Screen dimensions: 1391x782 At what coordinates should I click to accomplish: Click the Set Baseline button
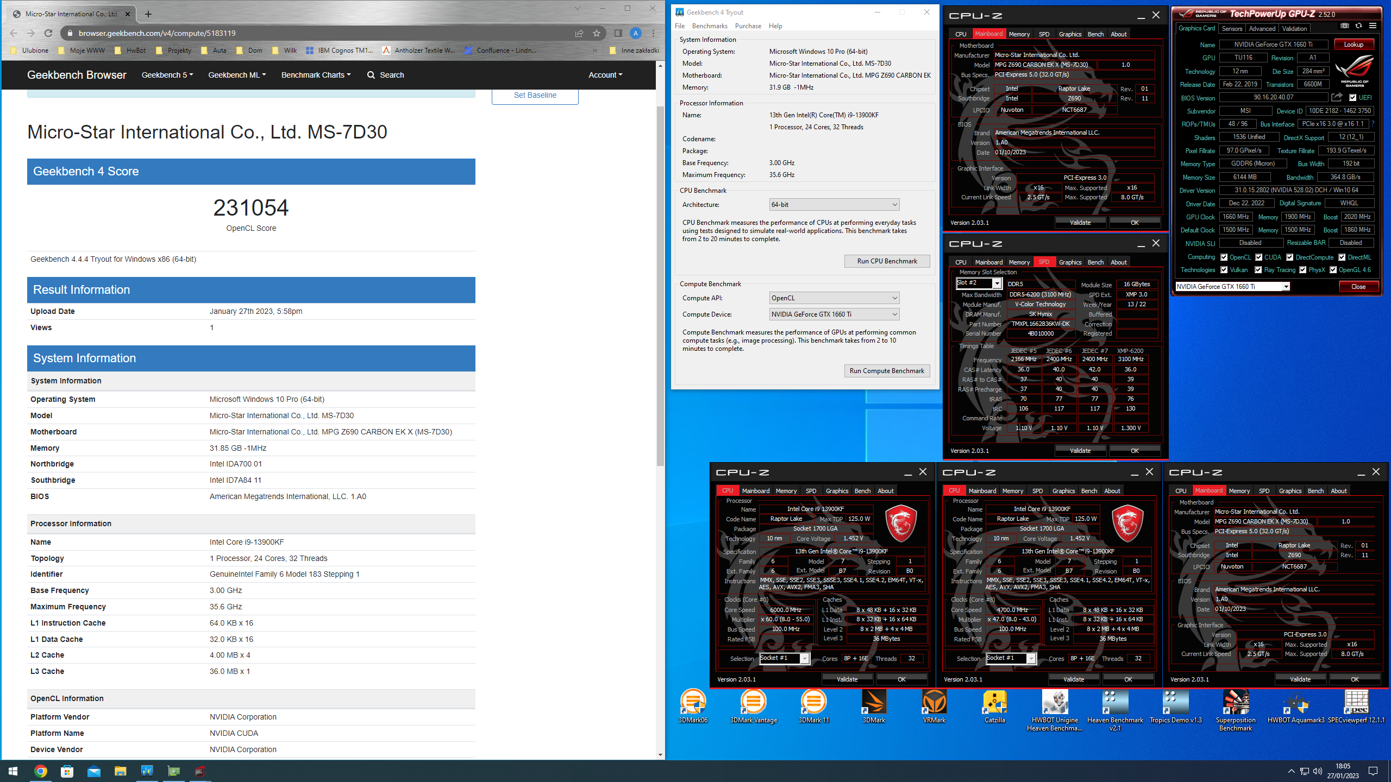pyautogui.click(x=535, y=96)
